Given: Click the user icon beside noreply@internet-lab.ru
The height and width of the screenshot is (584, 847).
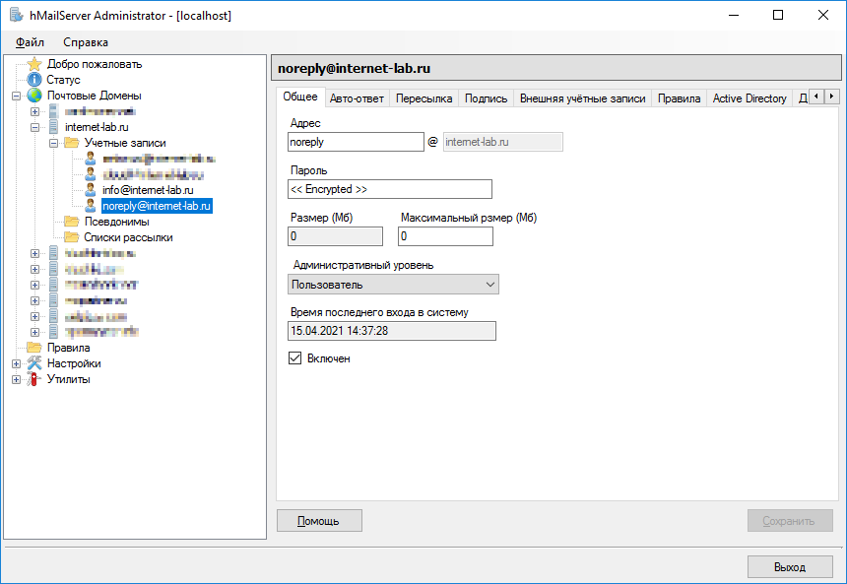Looking at the screenshot, I should click(x=91, y=205).
